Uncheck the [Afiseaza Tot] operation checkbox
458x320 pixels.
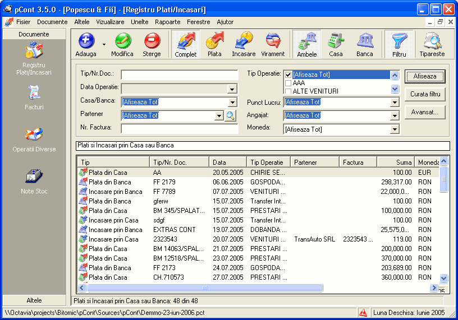(288, 75)
